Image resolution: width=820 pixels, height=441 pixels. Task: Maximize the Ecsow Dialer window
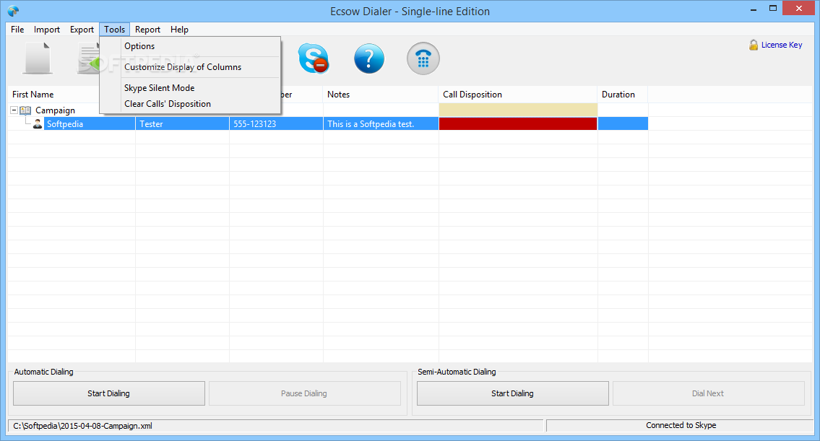773,9
